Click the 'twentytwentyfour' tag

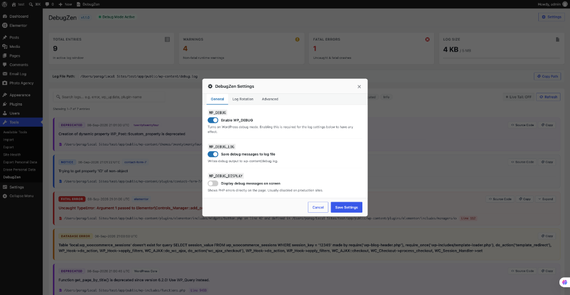click(x=146, y=125)
